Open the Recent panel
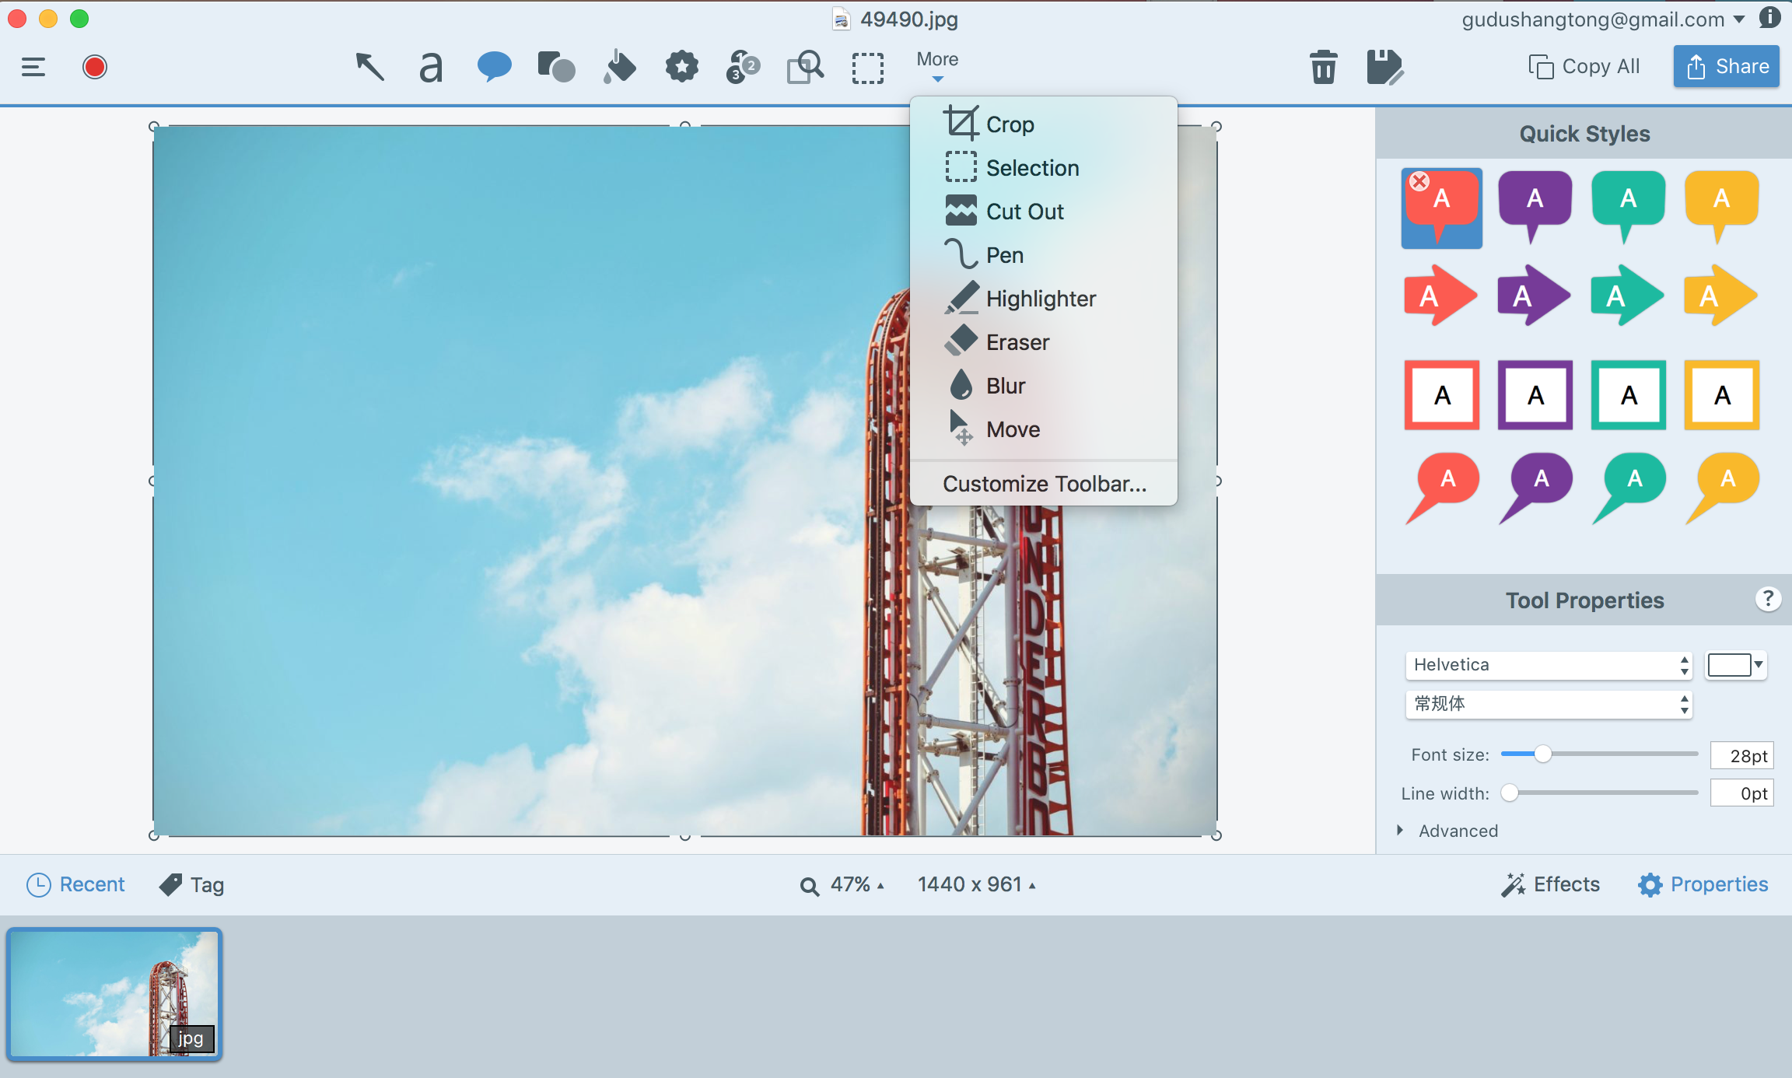 [x=76, y=885]
